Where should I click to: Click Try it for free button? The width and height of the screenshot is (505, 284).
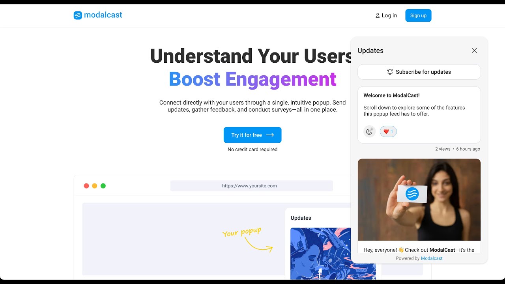click(x=252, y=135)
